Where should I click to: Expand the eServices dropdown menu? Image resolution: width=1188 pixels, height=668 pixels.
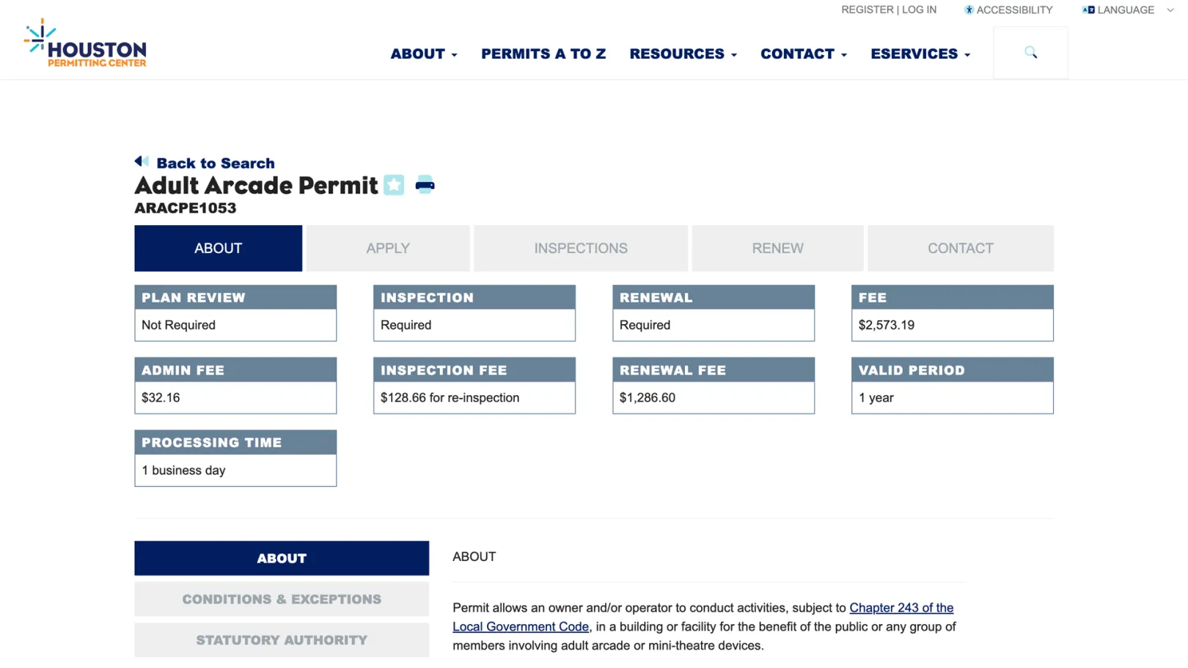[x=920, y=54]
